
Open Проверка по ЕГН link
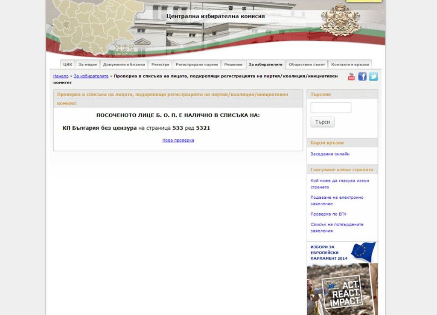[328, 214]
